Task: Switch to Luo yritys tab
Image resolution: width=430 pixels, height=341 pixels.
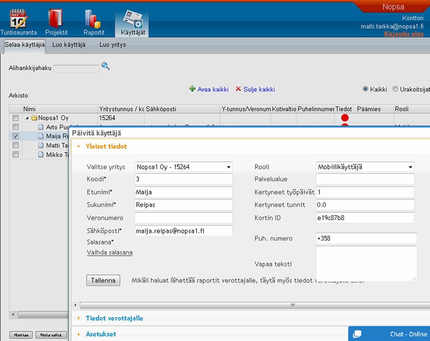Action: coord(113,44)
